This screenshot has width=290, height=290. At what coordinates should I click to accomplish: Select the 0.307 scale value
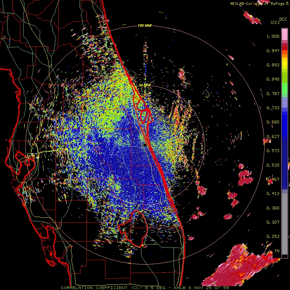[273, 222]
